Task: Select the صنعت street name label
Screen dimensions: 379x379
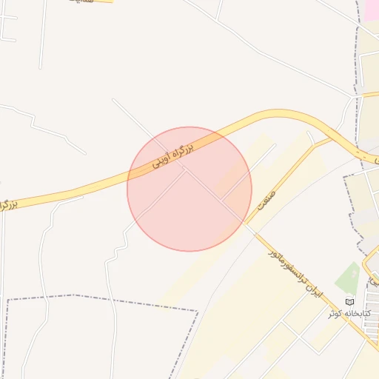Action: tap(266, 201)
